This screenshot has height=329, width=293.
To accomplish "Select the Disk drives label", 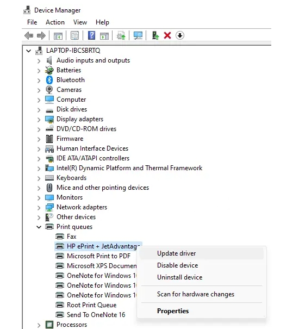I will 72,109.
